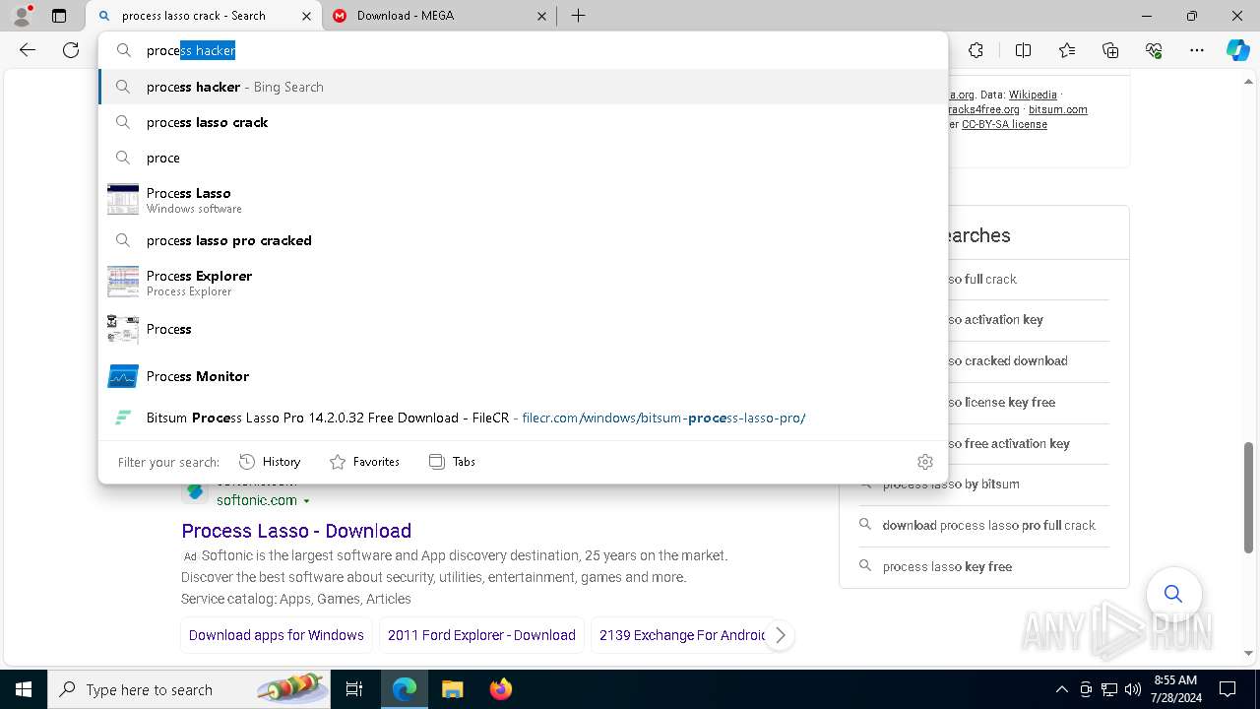Open 'Download apps for Windows' sitelink
The height and width of the screenshot is (709, 1260).
[x=277, y=635]
